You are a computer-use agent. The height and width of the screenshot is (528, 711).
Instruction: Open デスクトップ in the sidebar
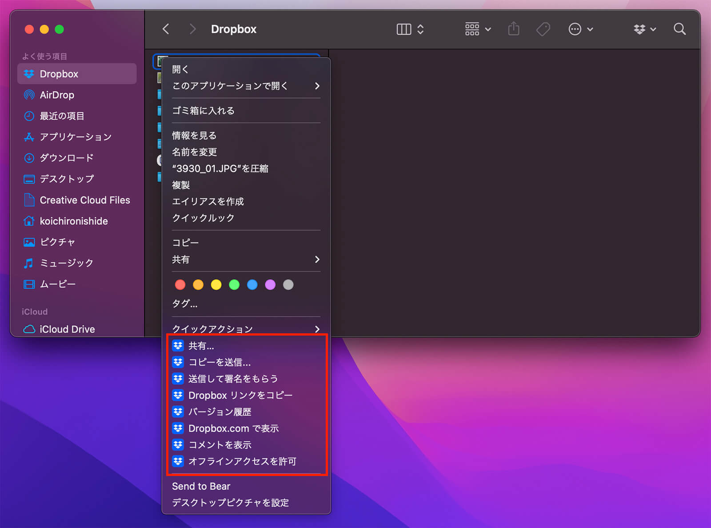click(77, 179)
